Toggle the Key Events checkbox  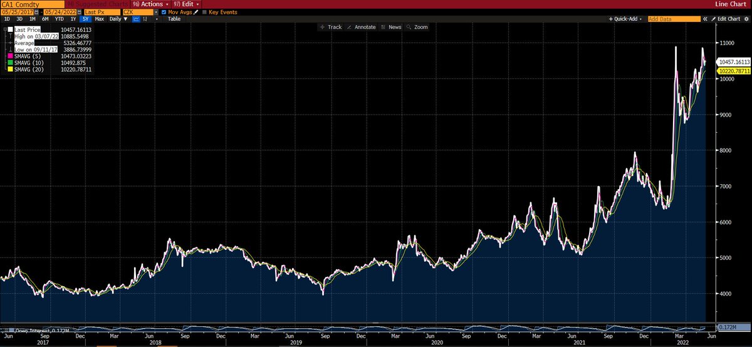point(204,12)
